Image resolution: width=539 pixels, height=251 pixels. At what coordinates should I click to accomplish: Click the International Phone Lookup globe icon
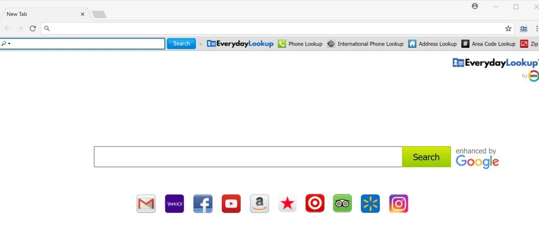click(x=331, y=43)
